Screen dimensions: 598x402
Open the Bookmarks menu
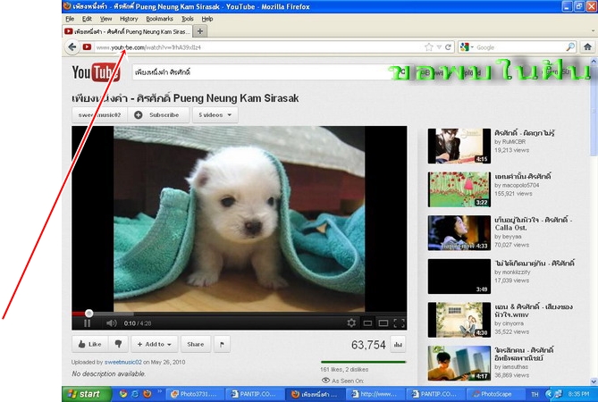pos(159,19)
